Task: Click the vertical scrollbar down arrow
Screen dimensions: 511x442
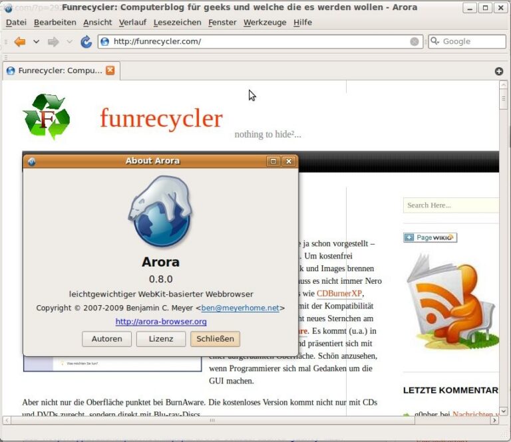Action: [503, 411]
